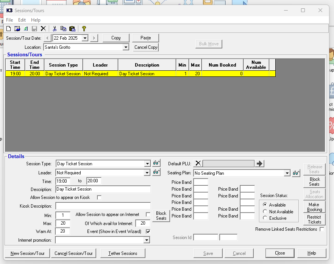
Task: Open the File menu
Action: pos(9,20)
